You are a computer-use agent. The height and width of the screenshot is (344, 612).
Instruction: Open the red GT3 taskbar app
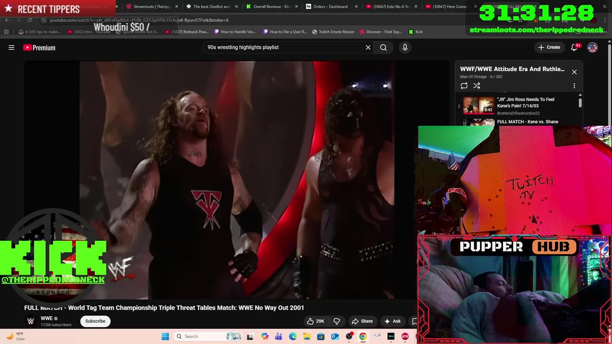(x=405, y=336)
